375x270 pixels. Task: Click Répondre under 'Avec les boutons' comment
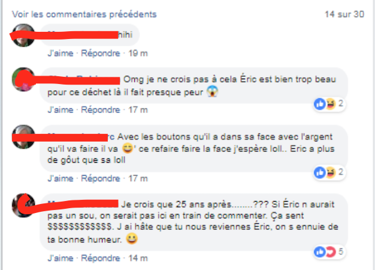coord(101,178)
